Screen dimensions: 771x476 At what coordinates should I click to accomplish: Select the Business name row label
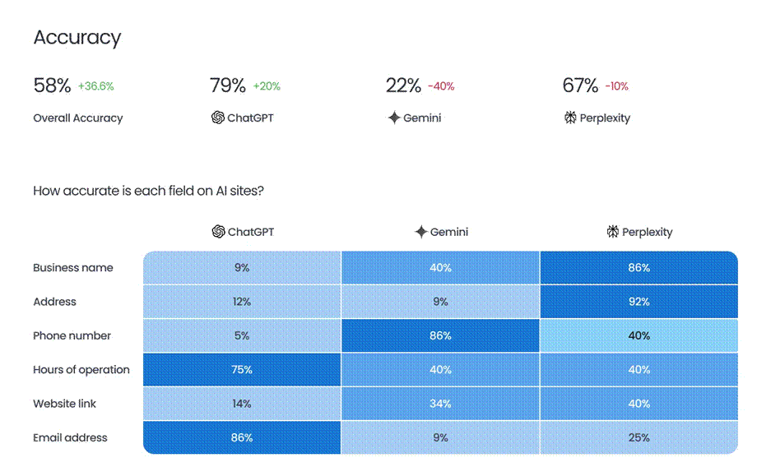(x=73, y=268)
